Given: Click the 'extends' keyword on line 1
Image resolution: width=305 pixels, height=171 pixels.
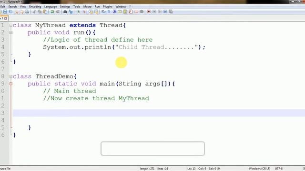Looking at the screenshot, I should coord(82,25).
